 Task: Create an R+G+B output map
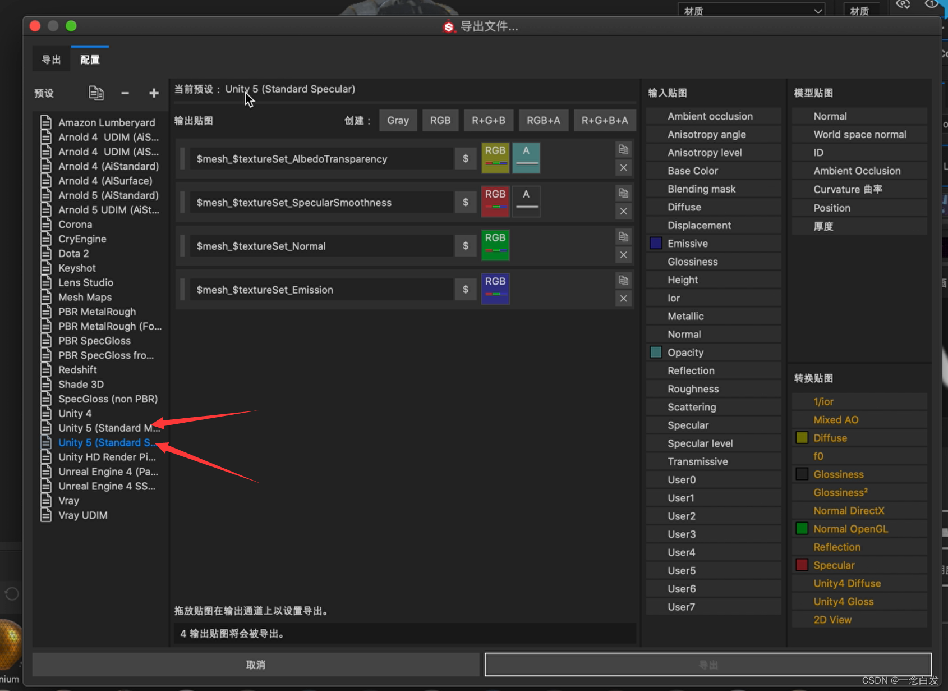(x=489, y=120)
